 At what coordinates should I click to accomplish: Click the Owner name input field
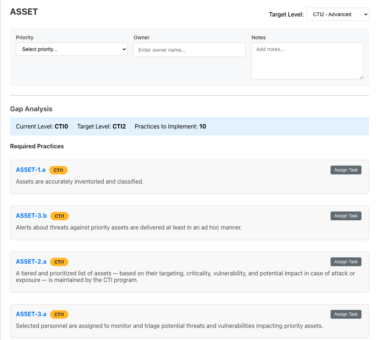[x=189, y=50]
